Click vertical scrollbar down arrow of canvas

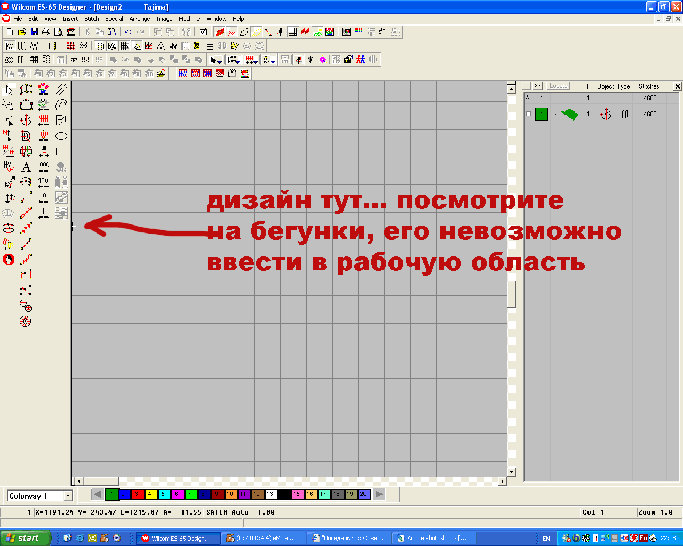click(512, 472)
